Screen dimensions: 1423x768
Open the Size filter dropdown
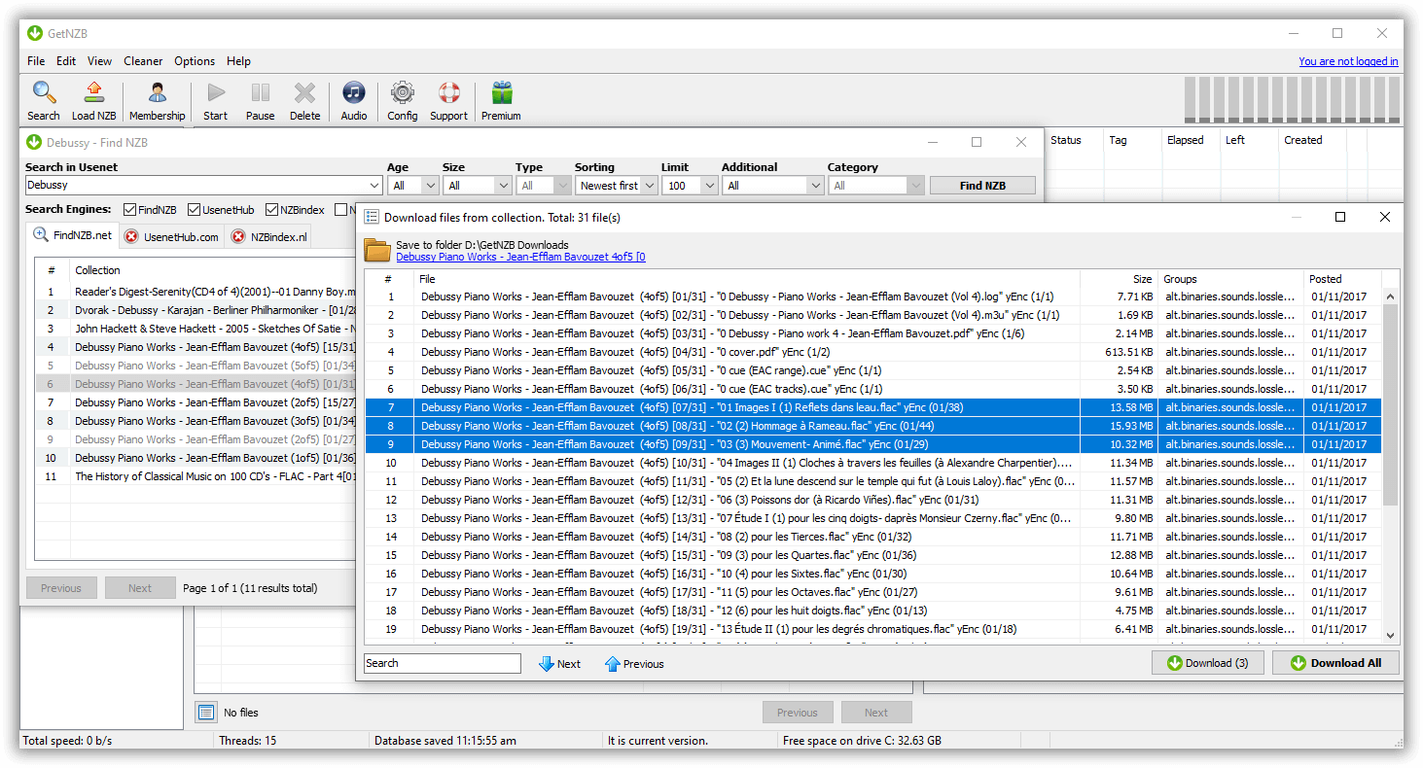pyautogui.click(x=477, y=186)
